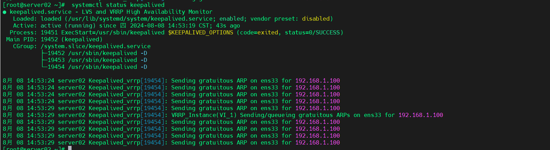
Task: Select "LVS and VRRP High Availability Monitor" description
Action: click(x=147, y=12)
